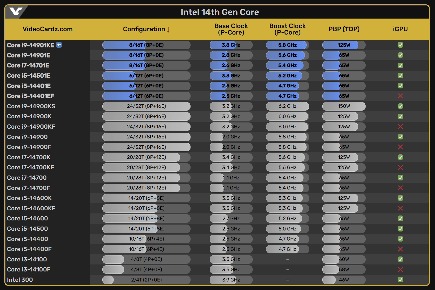The image size is (435, 290).
Task: Click the 3.3 GHz base clock for Core i5-14501E
Action: pos(231,76)
